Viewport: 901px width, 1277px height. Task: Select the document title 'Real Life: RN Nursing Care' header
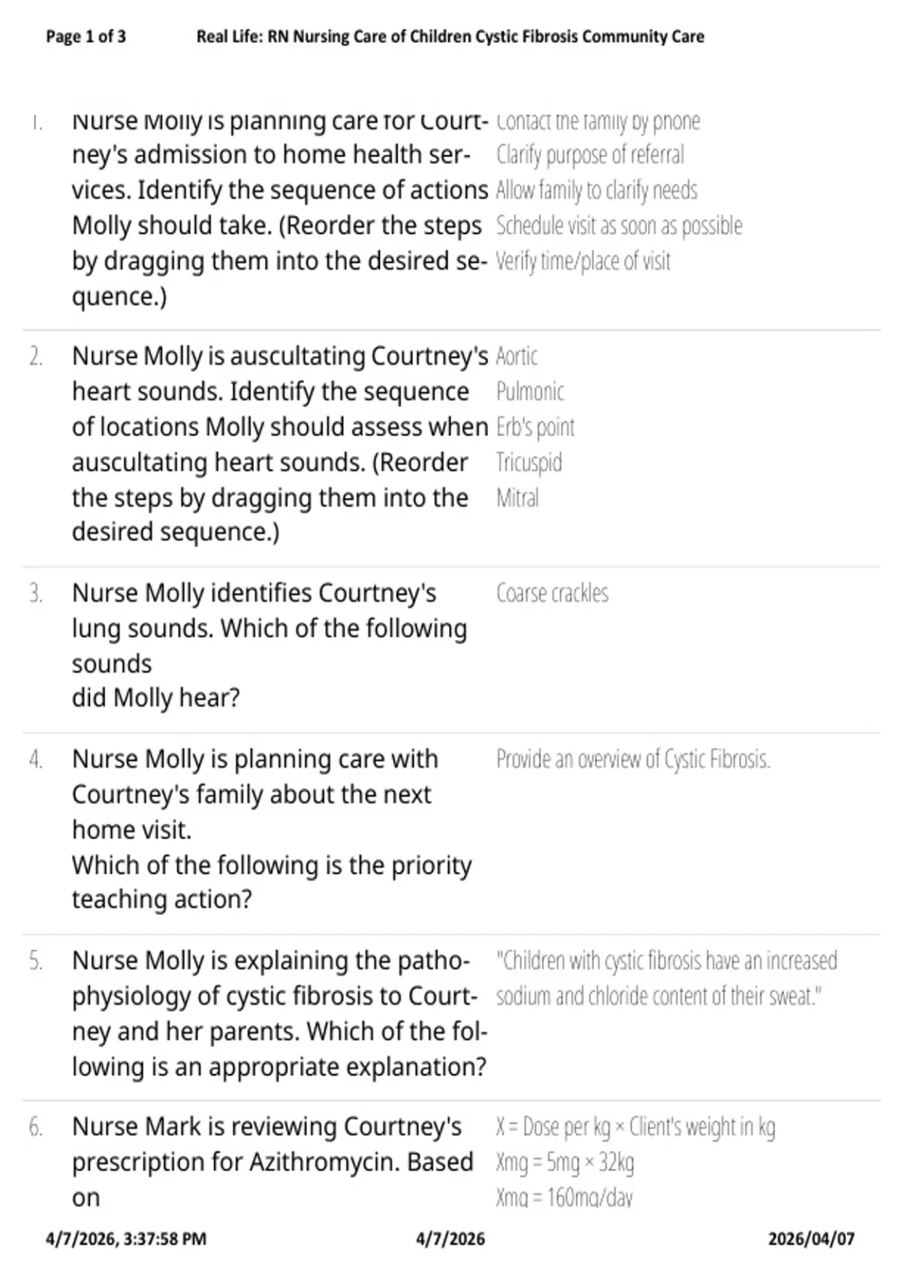450,36
